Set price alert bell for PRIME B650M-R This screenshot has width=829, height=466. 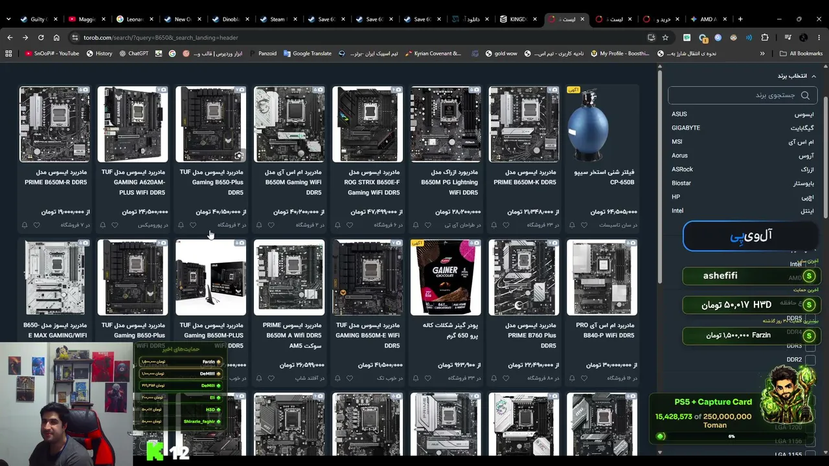pos(25,225)
